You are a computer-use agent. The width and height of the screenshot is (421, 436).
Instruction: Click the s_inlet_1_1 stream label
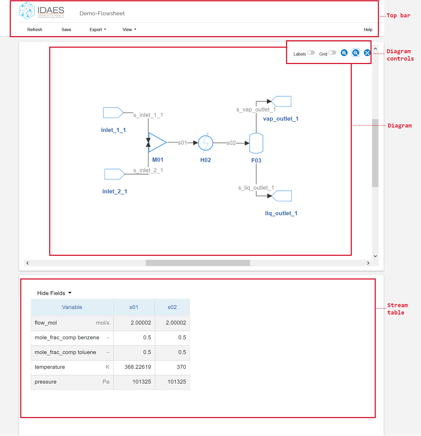(148, 115)
